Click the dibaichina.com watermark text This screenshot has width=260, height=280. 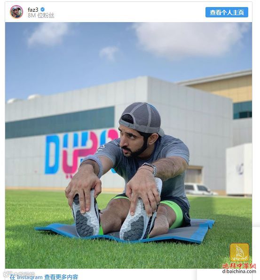pos(239,272)
